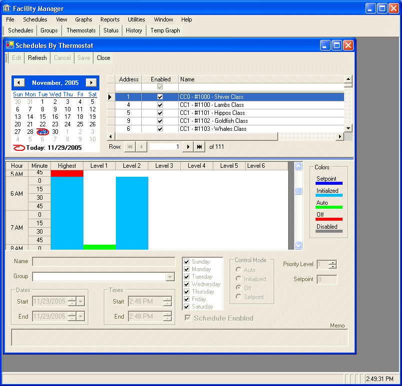Click the Thermostats toolbar button

81,30
